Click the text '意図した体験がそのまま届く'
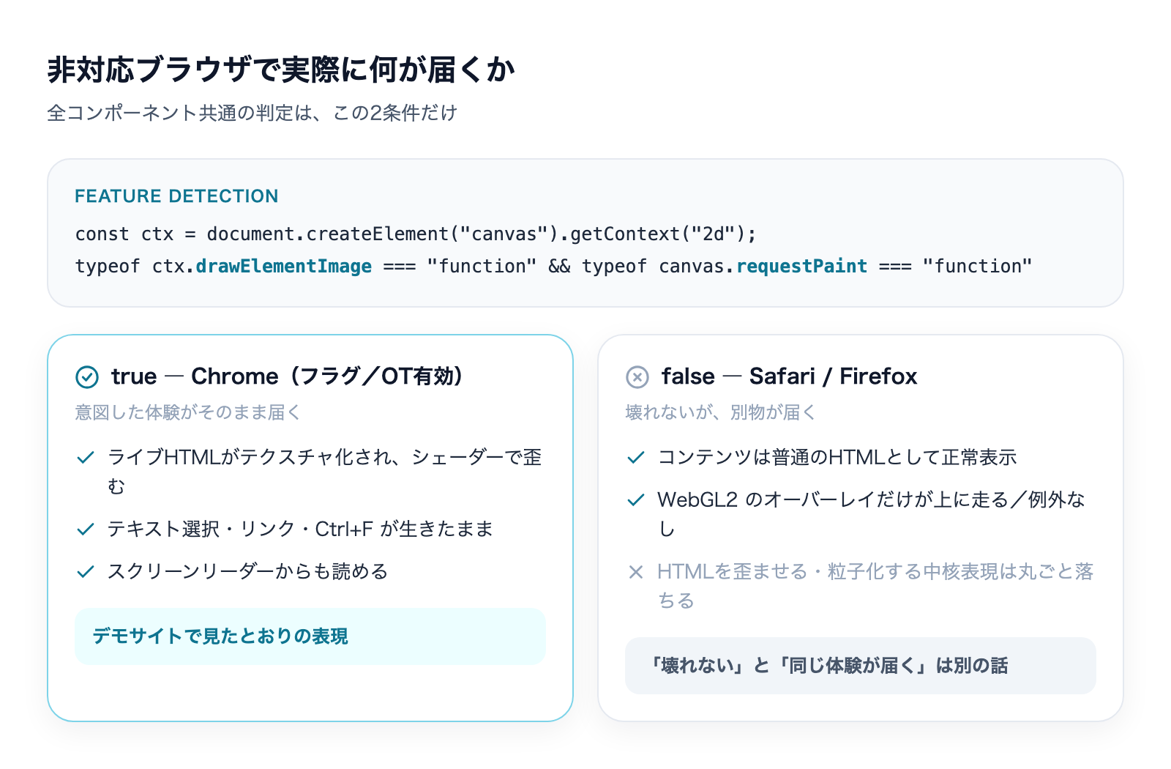The height and width of the screenshot is (769, 1171). point(187,412)
